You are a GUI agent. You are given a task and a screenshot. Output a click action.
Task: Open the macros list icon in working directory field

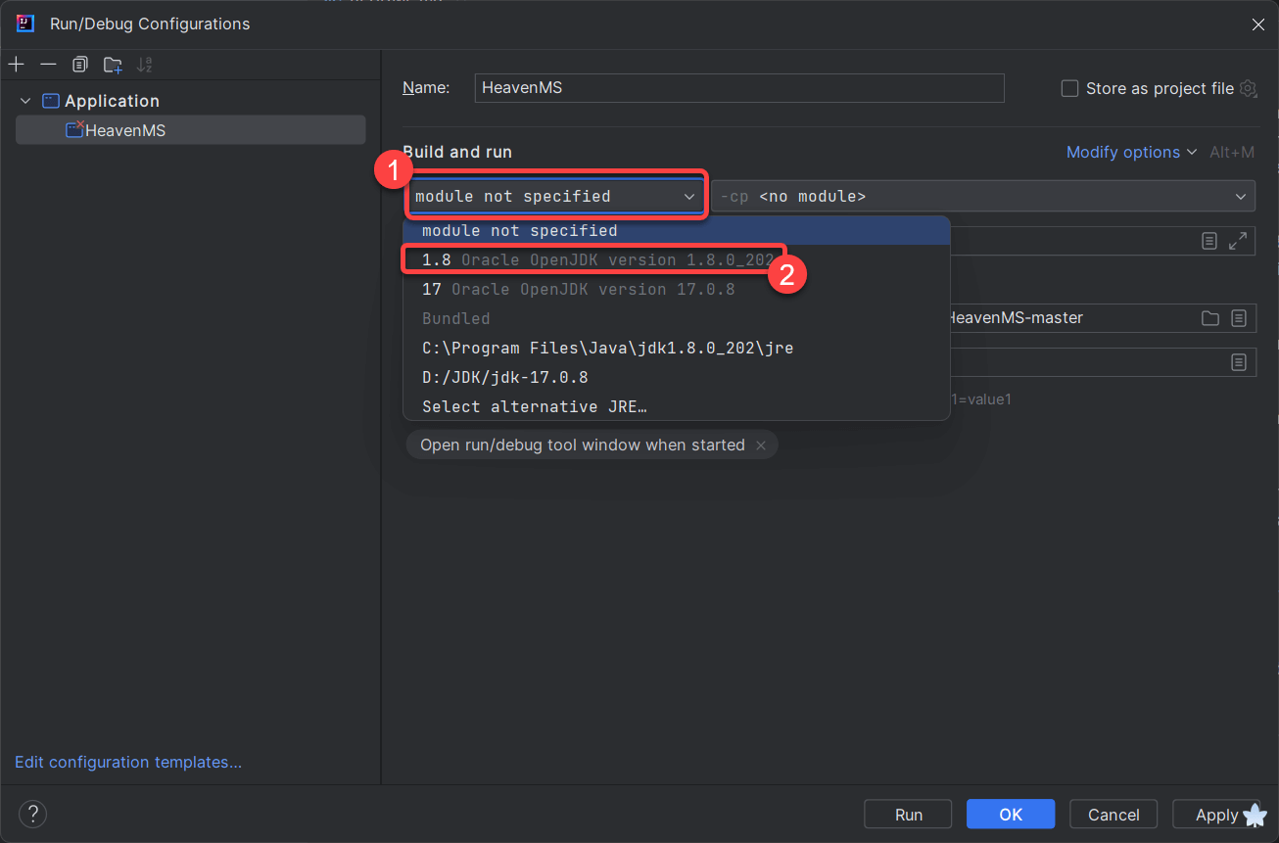1239,318
